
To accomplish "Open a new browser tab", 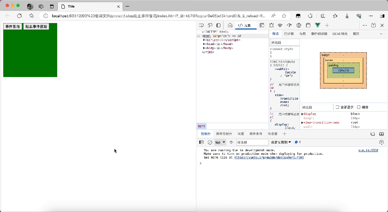I will click(x=127, y=6).
